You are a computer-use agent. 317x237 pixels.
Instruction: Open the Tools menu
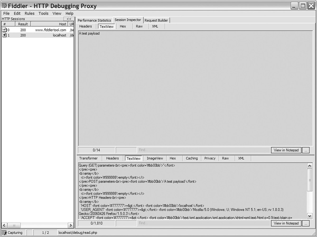44,13
